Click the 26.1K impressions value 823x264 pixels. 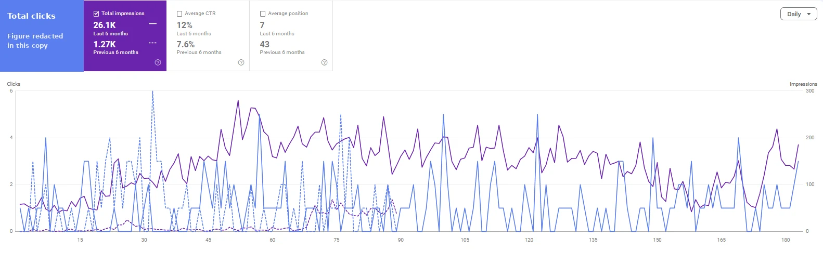pos(105,25)
